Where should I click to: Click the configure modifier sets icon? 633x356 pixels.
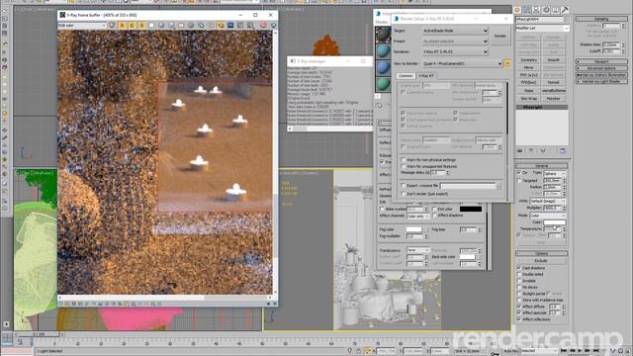click(x=563, y=151)
